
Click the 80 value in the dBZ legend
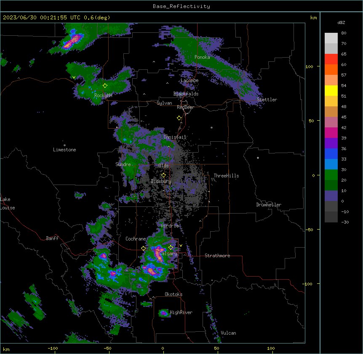(x=344, y=33)
